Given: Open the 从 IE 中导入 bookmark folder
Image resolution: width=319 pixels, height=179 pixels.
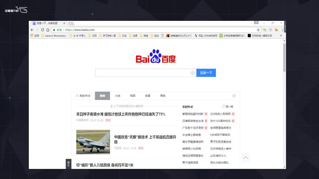Looking at the screenshot, I should [78, 36].
